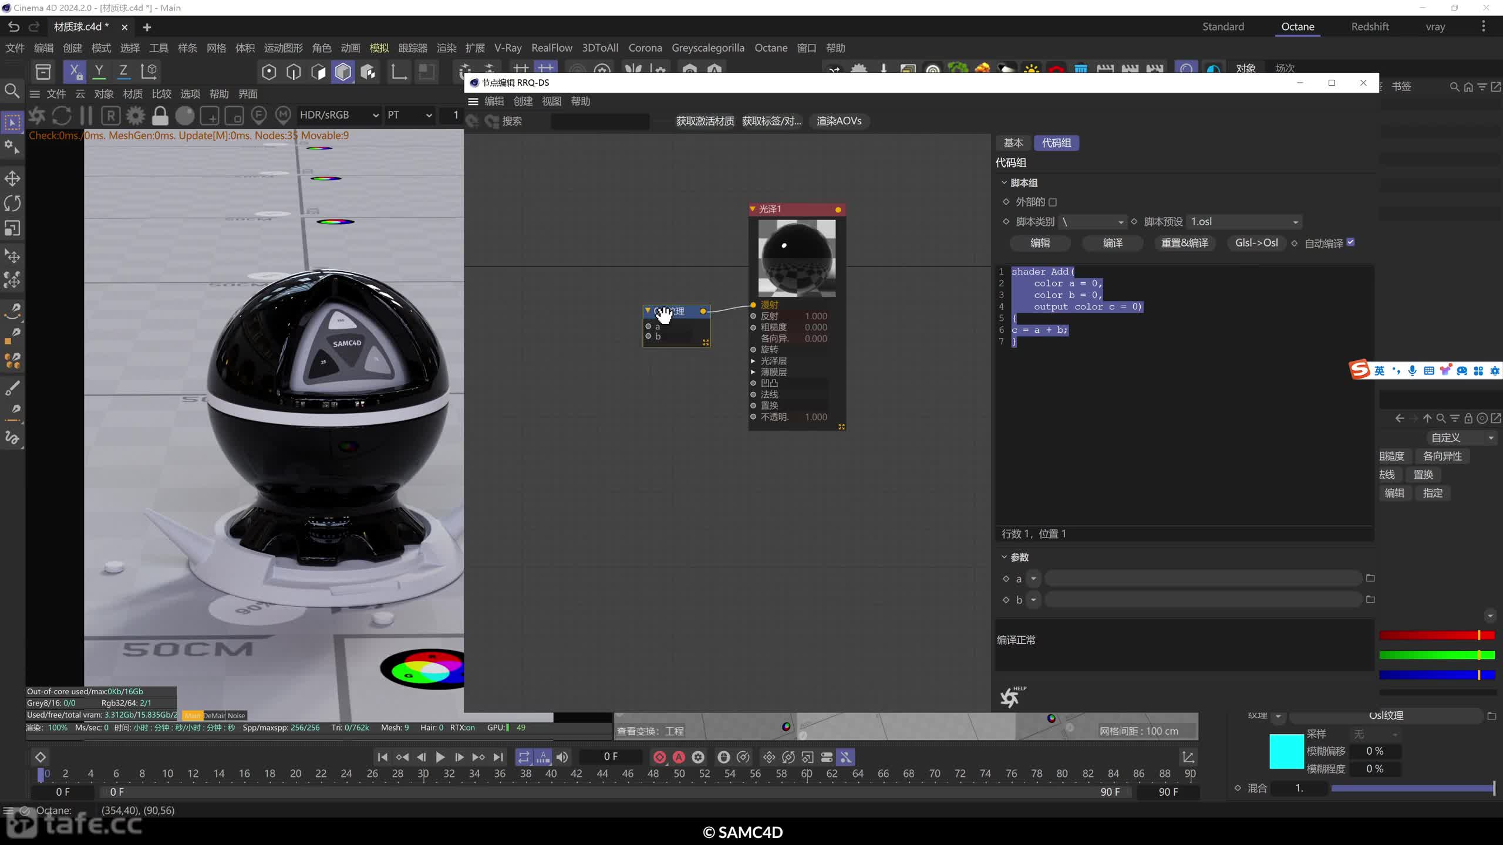Adjust the red color slider
Screen dimensions: 1503x845
(x=1437, y=636)
